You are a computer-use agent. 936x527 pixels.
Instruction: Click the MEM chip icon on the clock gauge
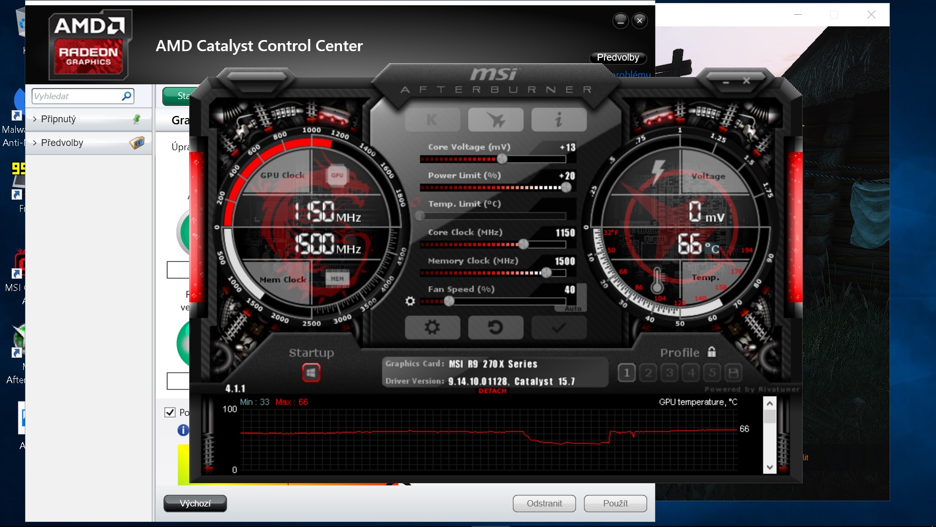click(x=337, y=279)
